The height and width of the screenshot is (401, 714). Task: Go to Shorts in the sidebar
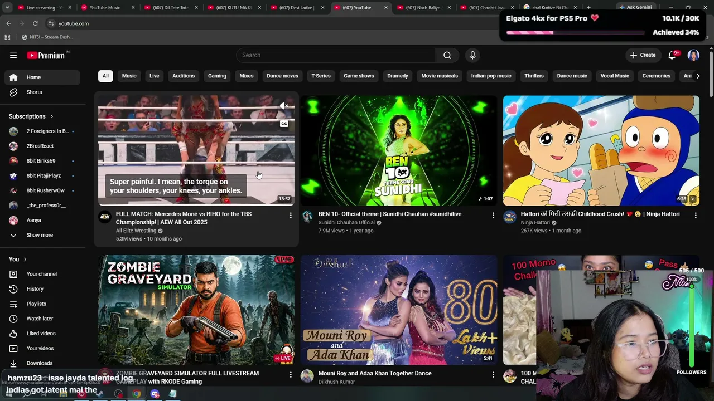[42, 92]
